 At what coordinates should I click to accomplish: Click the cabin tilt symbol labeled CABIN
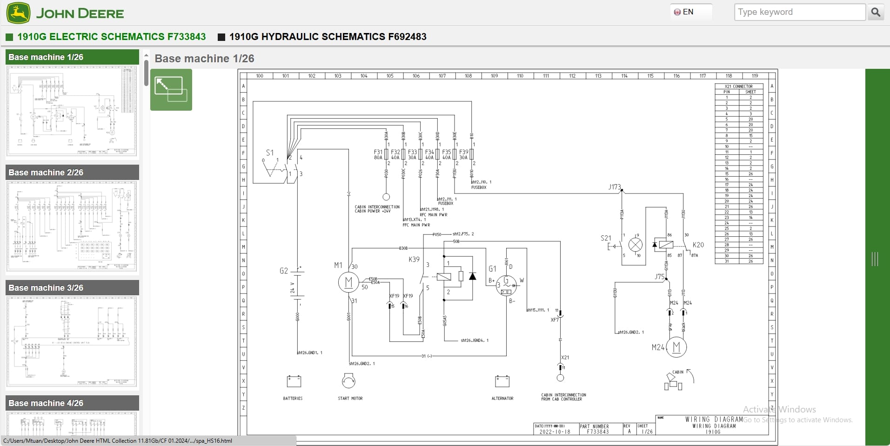678,379
